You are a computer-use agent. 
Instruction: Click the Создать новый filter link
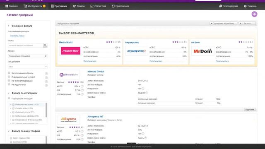pos(17,36)
